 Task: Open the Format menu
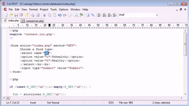33,9
